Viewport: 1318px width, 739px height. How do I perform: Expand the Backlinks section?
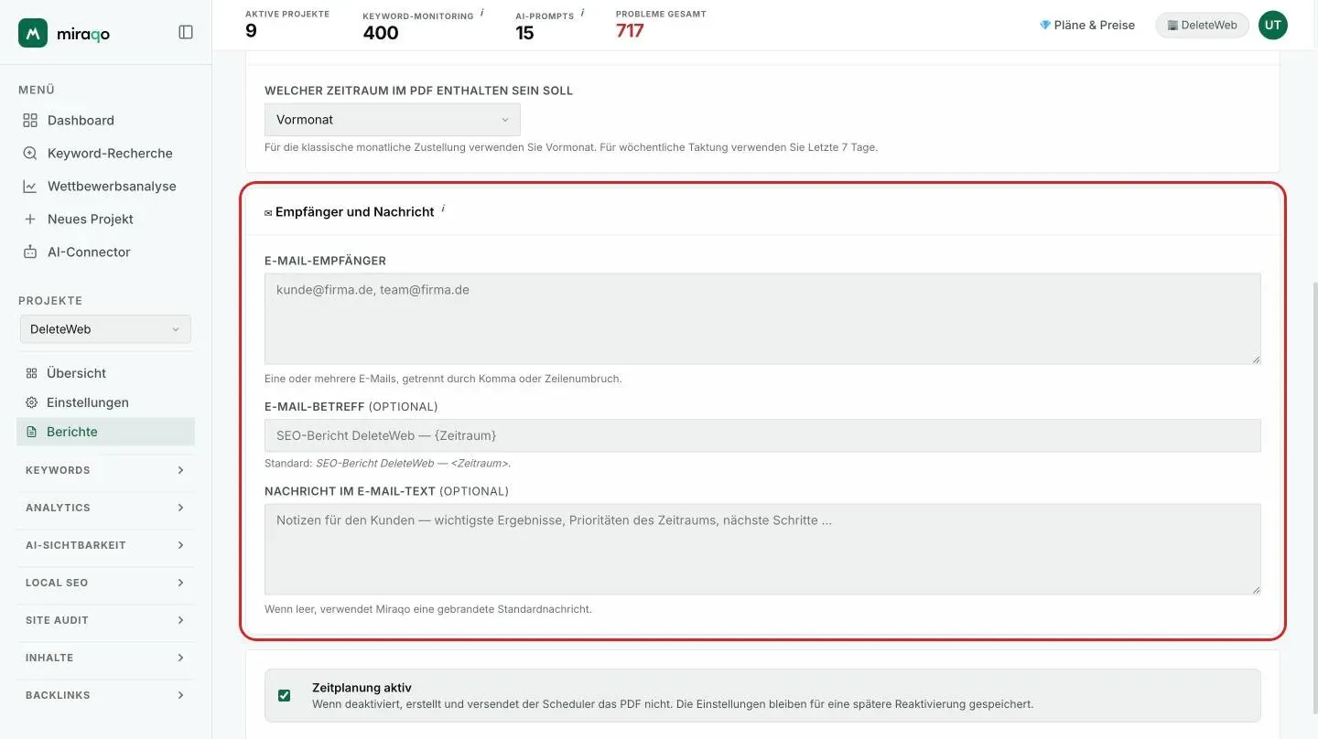105,695
